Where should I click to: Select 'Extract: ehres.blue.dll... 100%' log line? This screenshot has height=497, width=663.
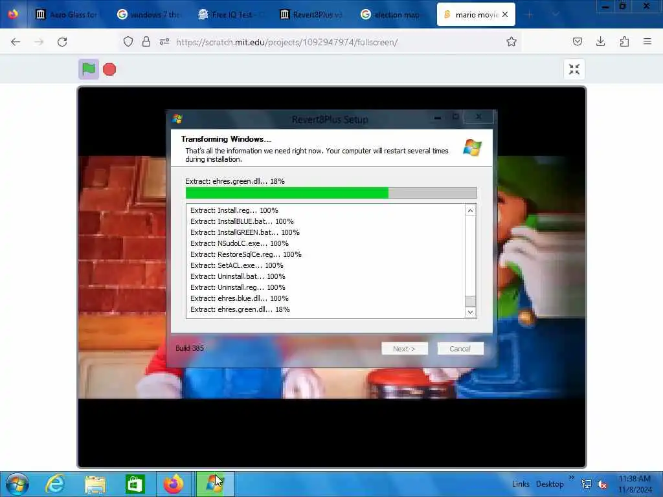(x=240, y=298)
